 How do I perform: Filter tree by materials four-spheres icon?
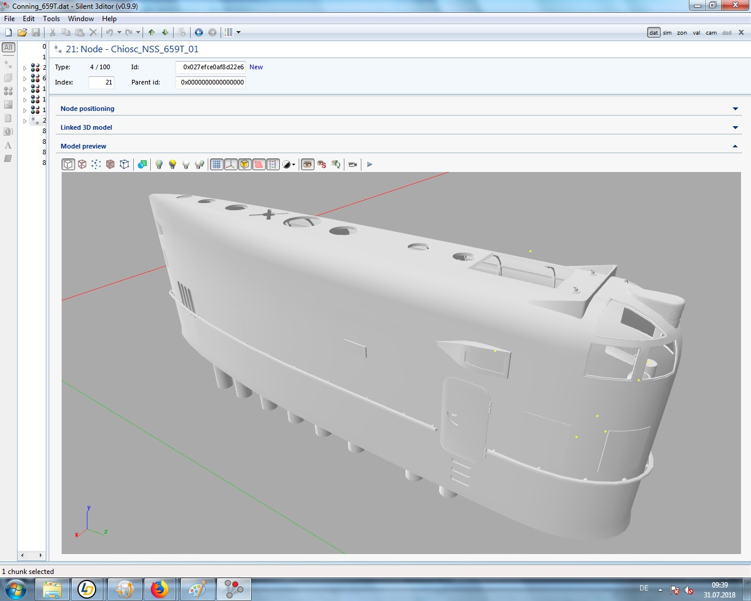tap(8, 91)
